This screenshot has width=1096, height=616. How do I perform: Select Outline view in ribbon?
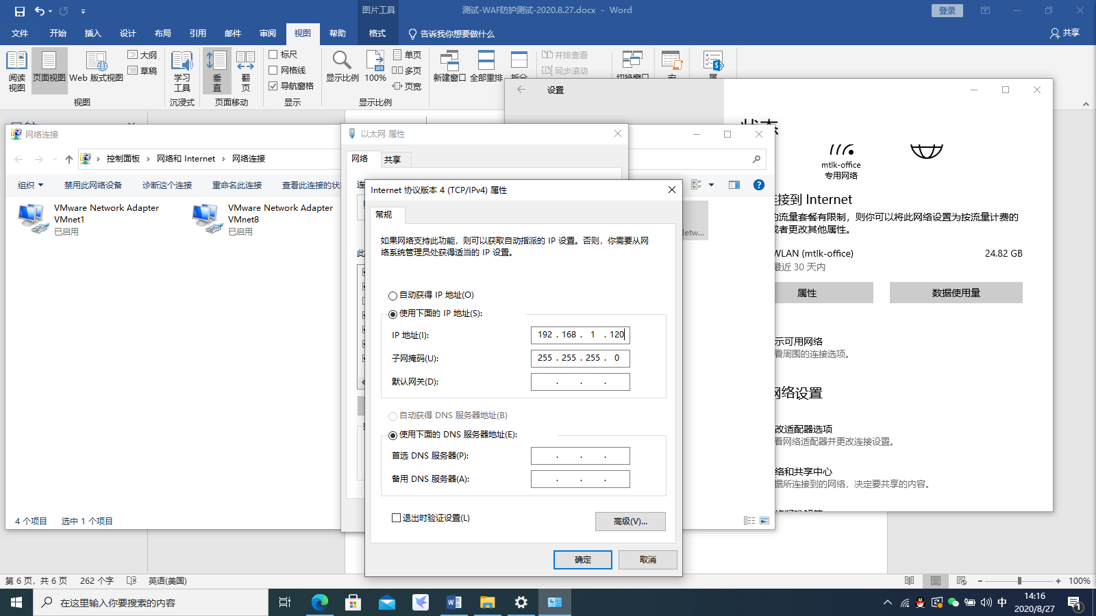click(x=142, y=55)
